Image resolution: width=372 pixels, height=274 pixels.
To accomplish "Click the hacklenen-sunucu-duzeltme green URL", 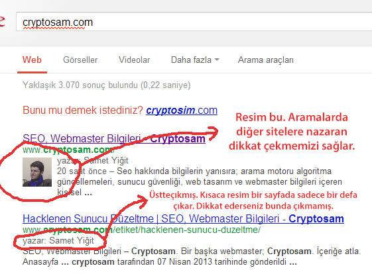I will point(141,230).
